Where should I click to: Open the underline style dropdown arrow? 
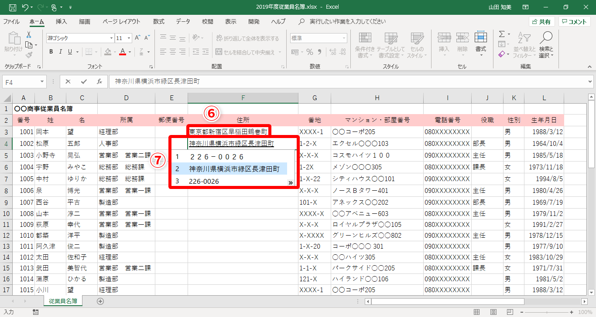tap(77, 52)
